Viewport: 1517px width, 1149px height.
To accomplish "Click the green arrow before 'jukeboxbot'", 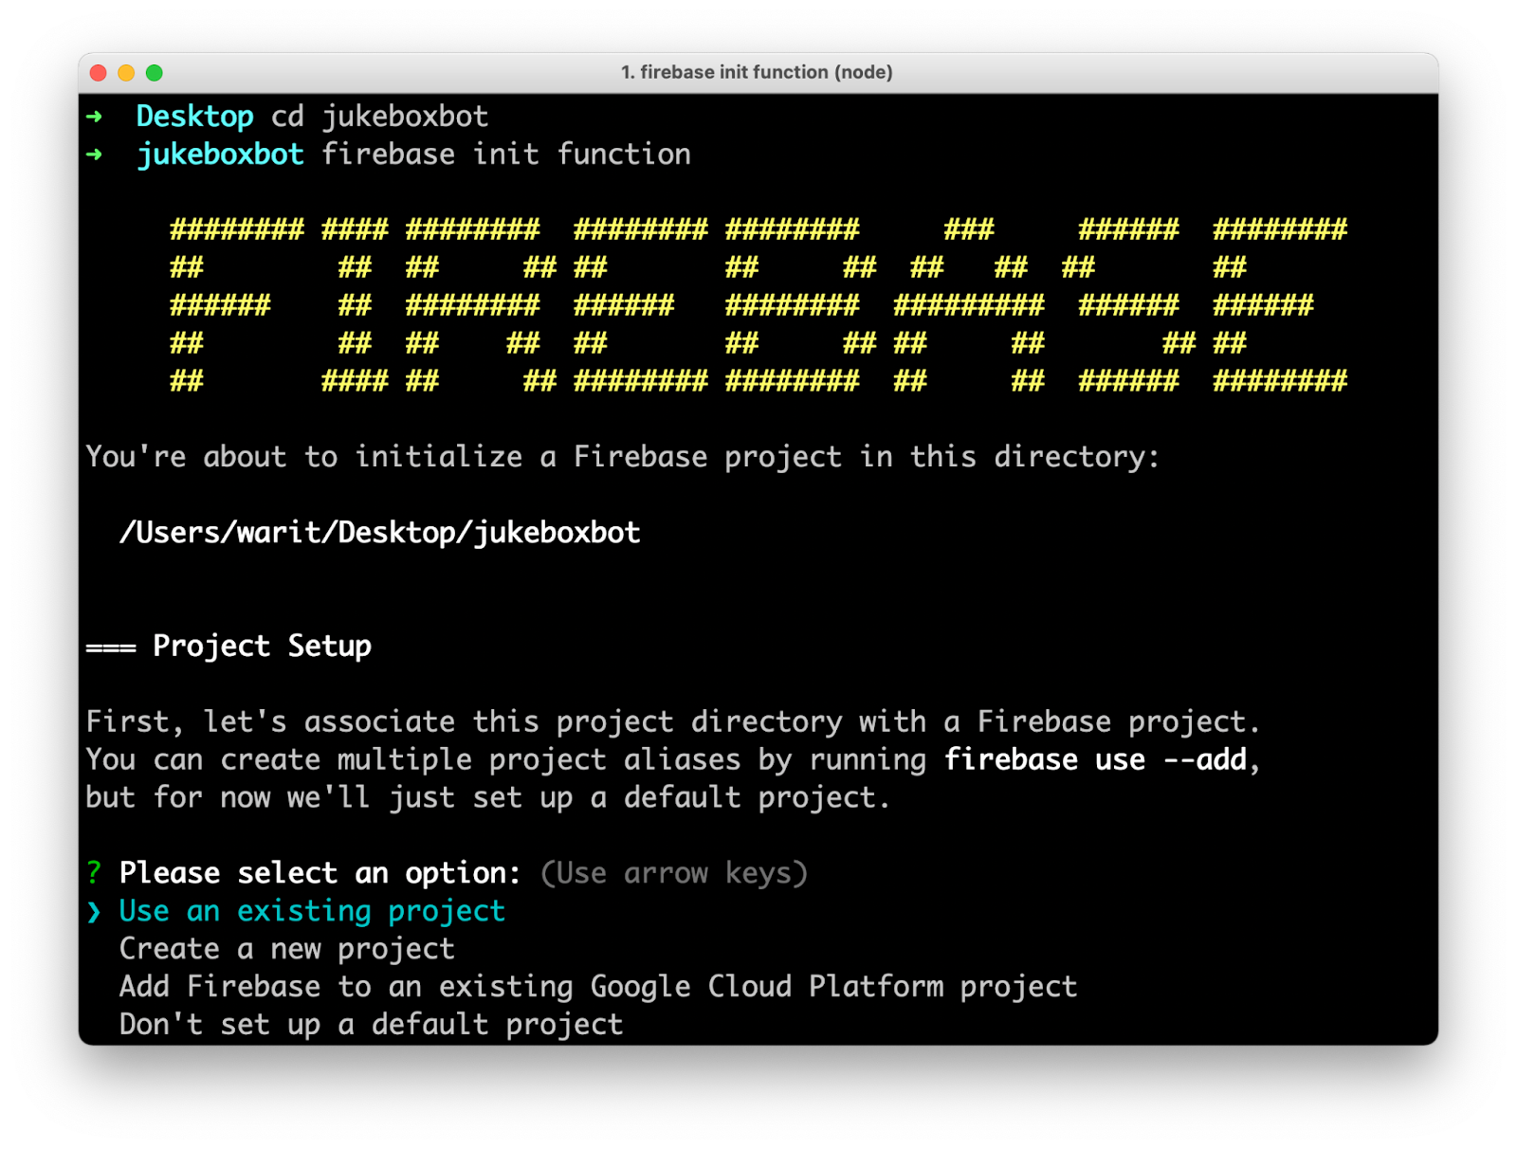I will point(94,155).
